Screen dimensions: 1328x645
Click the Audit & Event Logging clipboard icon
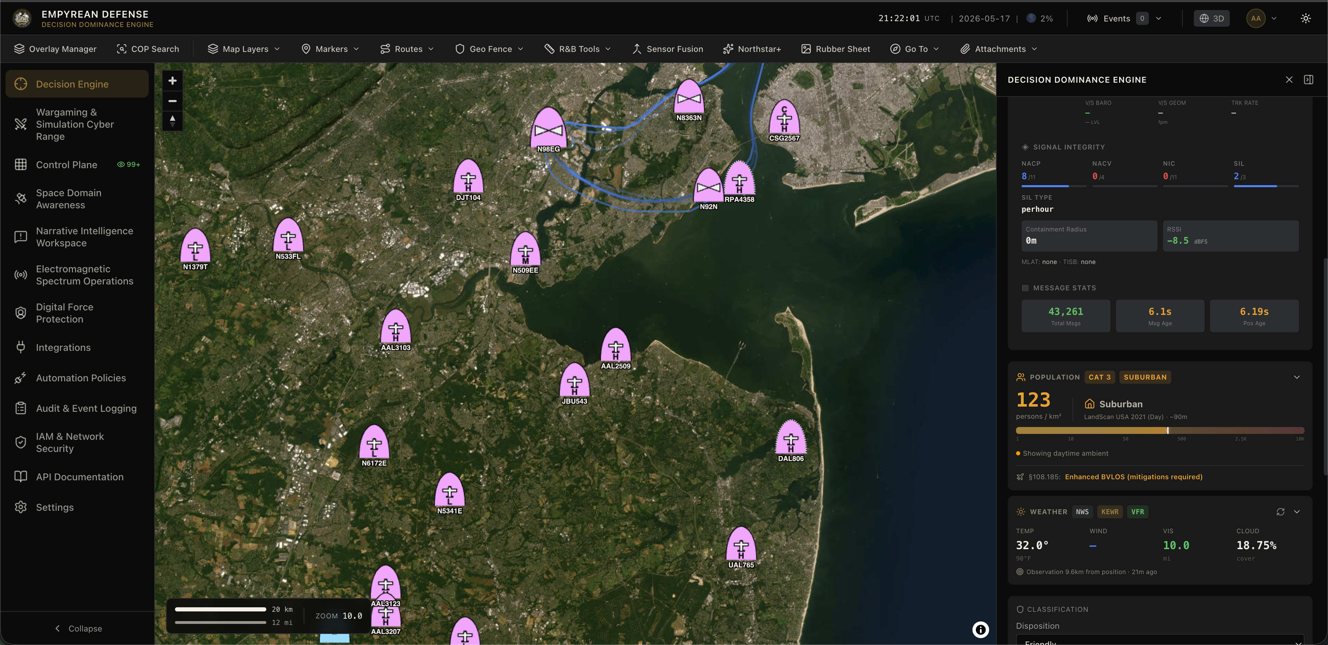click(x=21, y=408)
